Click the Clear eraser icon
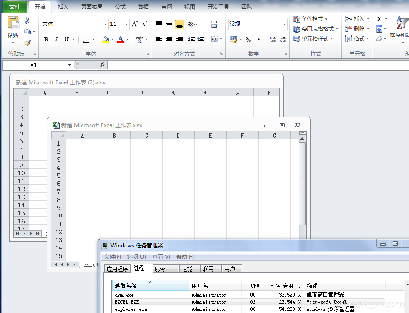The height and width of the screenshot is (313, 409). coord(380,39)
